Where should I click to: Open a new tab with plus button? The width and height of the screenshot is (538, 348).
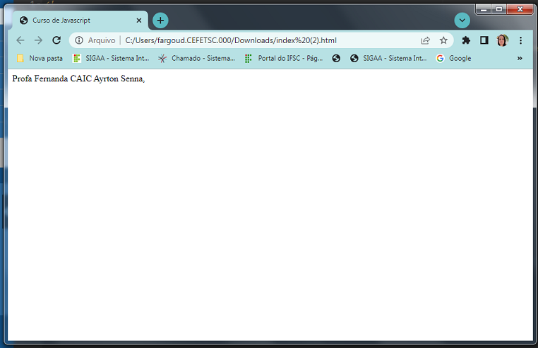tap(160, 21)
